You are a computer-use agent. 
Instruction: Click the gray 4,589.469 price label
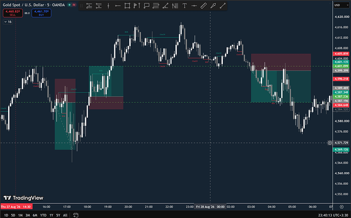coord(341,88)
